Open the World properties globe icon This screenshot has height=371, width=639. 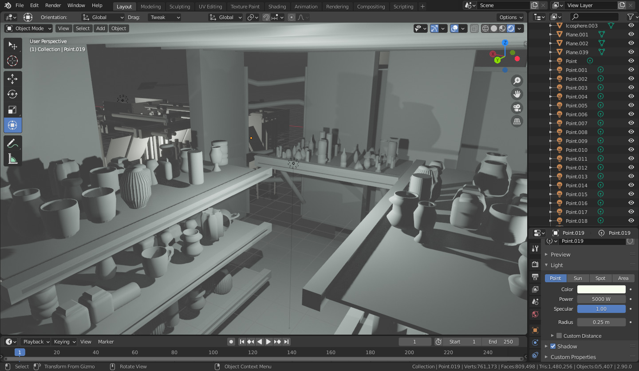coord(535,314)
